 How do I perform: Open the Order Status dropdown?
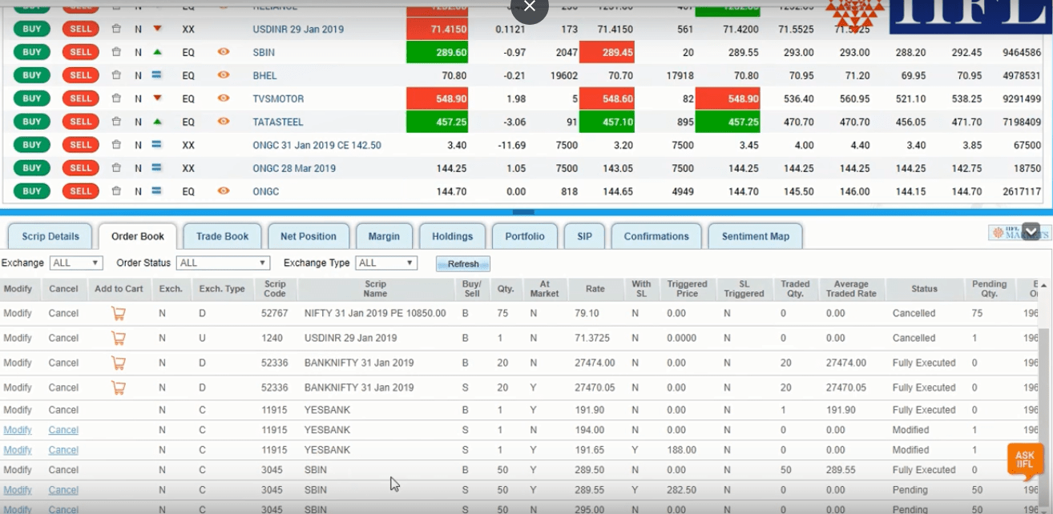(x=224, y=263)
